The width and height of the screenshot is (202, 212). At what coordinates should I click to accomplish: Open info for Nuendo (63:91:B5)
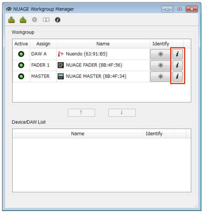(x=178, y=54)
